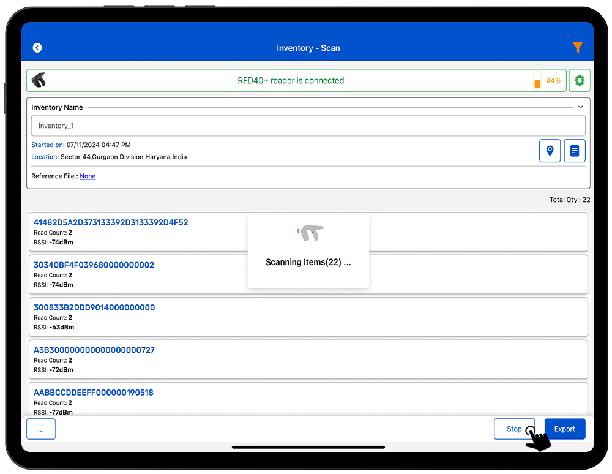Viewport: 612px width, 474px height.
Task: Tap the back arrow in the header
Action: 37,48
